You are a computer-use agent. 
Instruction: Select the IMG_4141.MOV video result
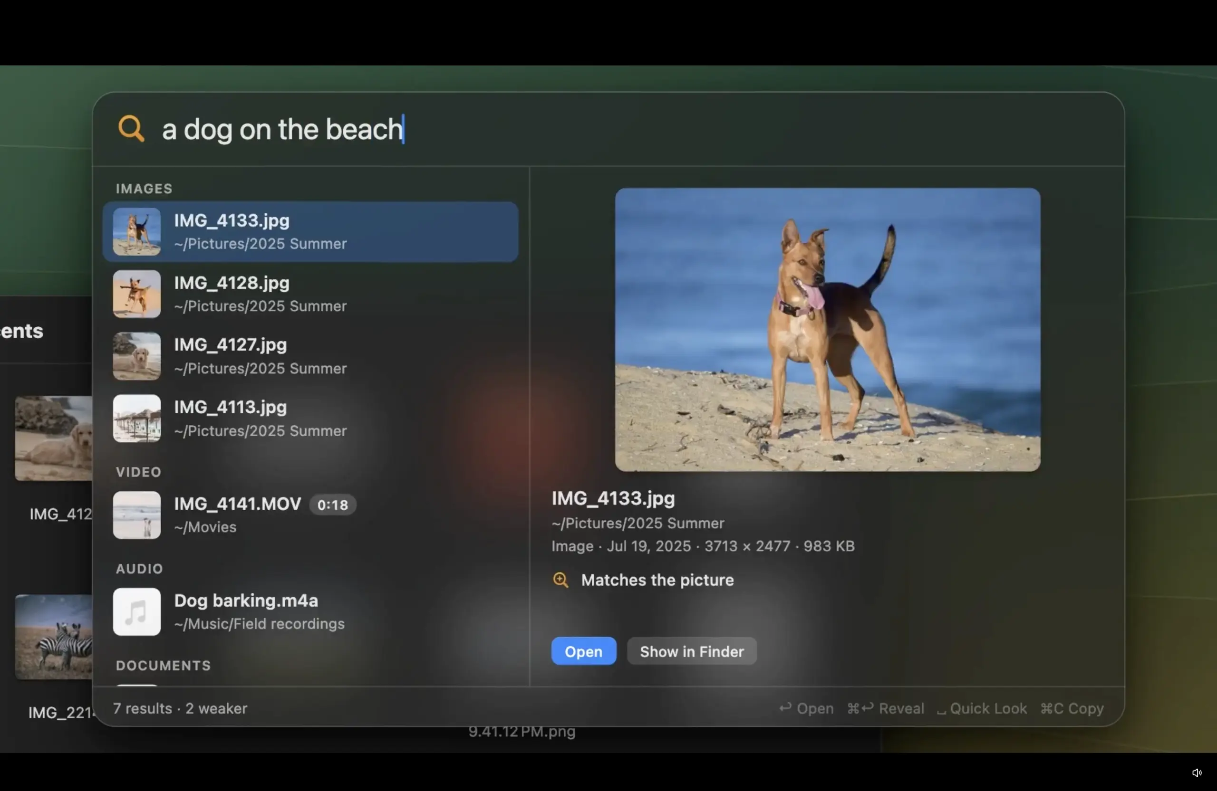coord(310,515)
